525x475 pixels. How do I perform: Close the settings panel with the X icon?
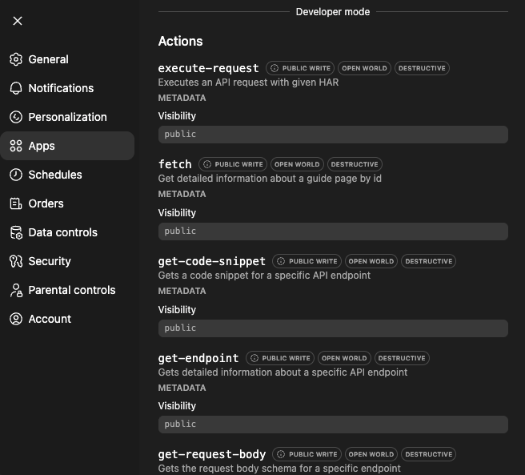18,21
